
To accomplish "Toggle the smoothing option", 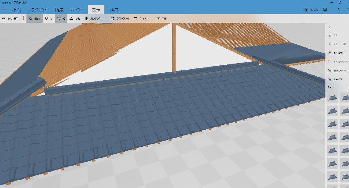I will point(92,18).
